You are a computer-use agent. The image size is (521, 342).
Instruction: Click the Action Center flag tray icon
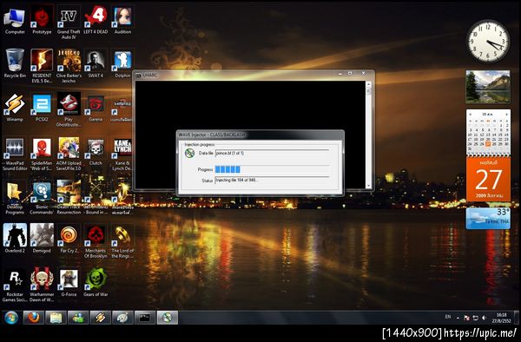point(466,318)
